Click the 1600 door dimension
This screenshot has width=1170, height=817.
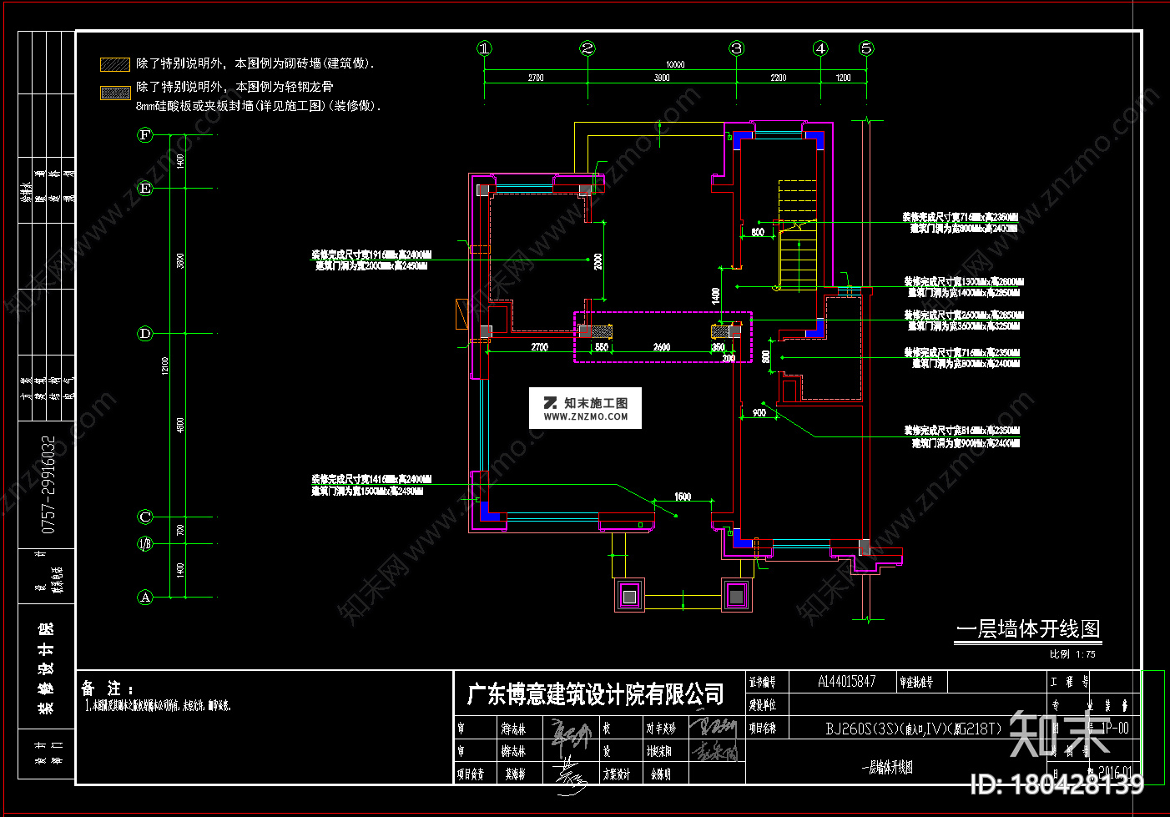[683, 497]
